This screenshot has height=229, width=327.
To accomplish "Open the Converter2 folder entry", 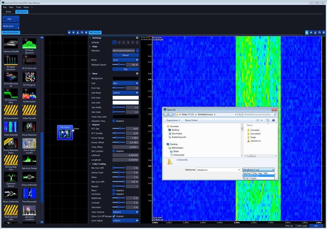I will click(253, 134).
